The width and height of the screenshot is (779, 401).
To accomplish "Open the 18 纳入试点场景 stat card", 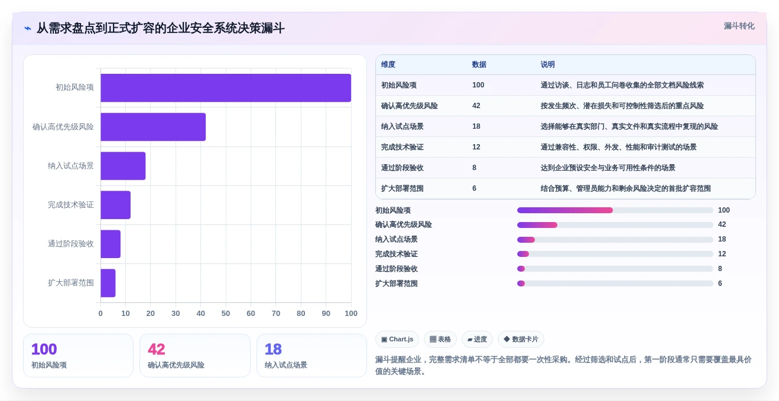I will click(311, 356).
